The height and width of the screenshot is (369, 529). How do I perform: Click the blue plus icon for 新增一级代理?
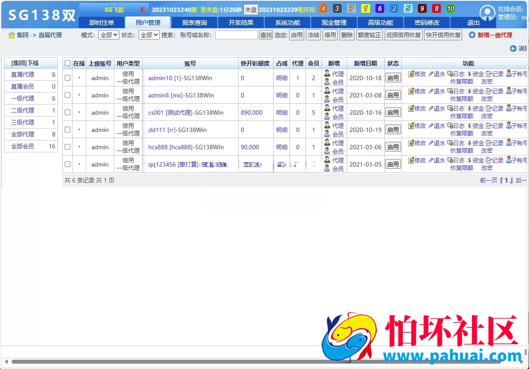(472, 35)
